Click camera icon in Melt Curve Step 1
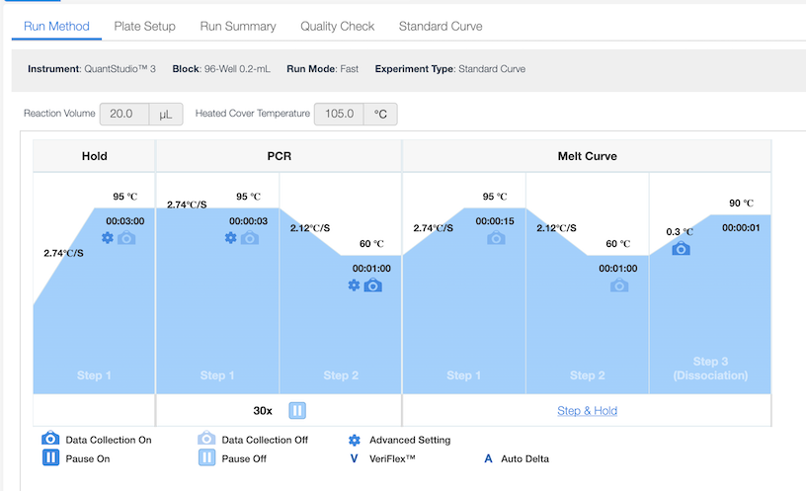Viewport: 806px width, 491px height. point(496,238)
